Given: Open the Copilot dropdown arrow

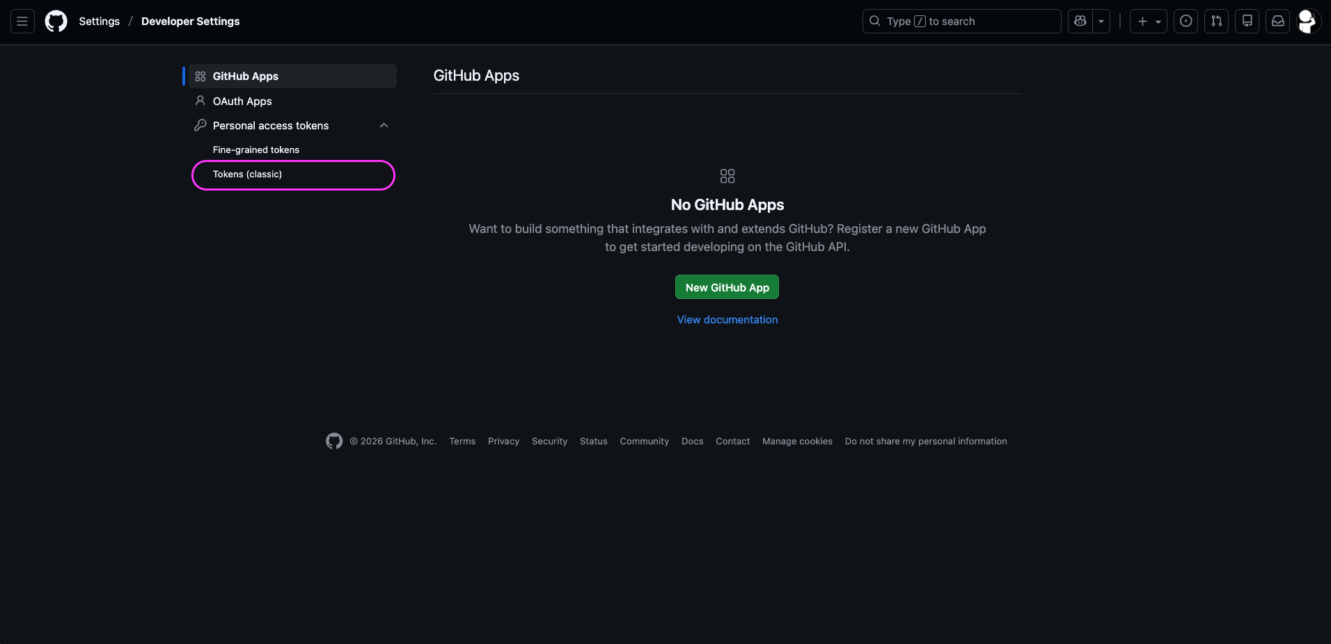Looking at the screenshot, I should (x=1101, y=21).
